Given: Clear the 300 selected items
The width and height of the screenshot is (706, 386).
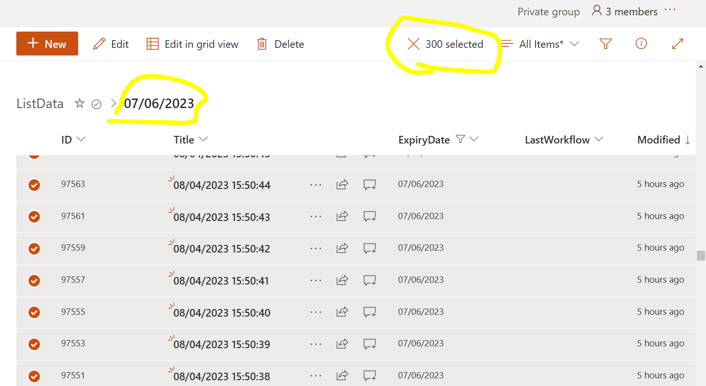Looking at the screenshot, I should [413, 44].
